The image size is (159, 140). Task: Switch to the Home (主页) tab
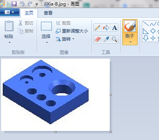tap(29, 13)
